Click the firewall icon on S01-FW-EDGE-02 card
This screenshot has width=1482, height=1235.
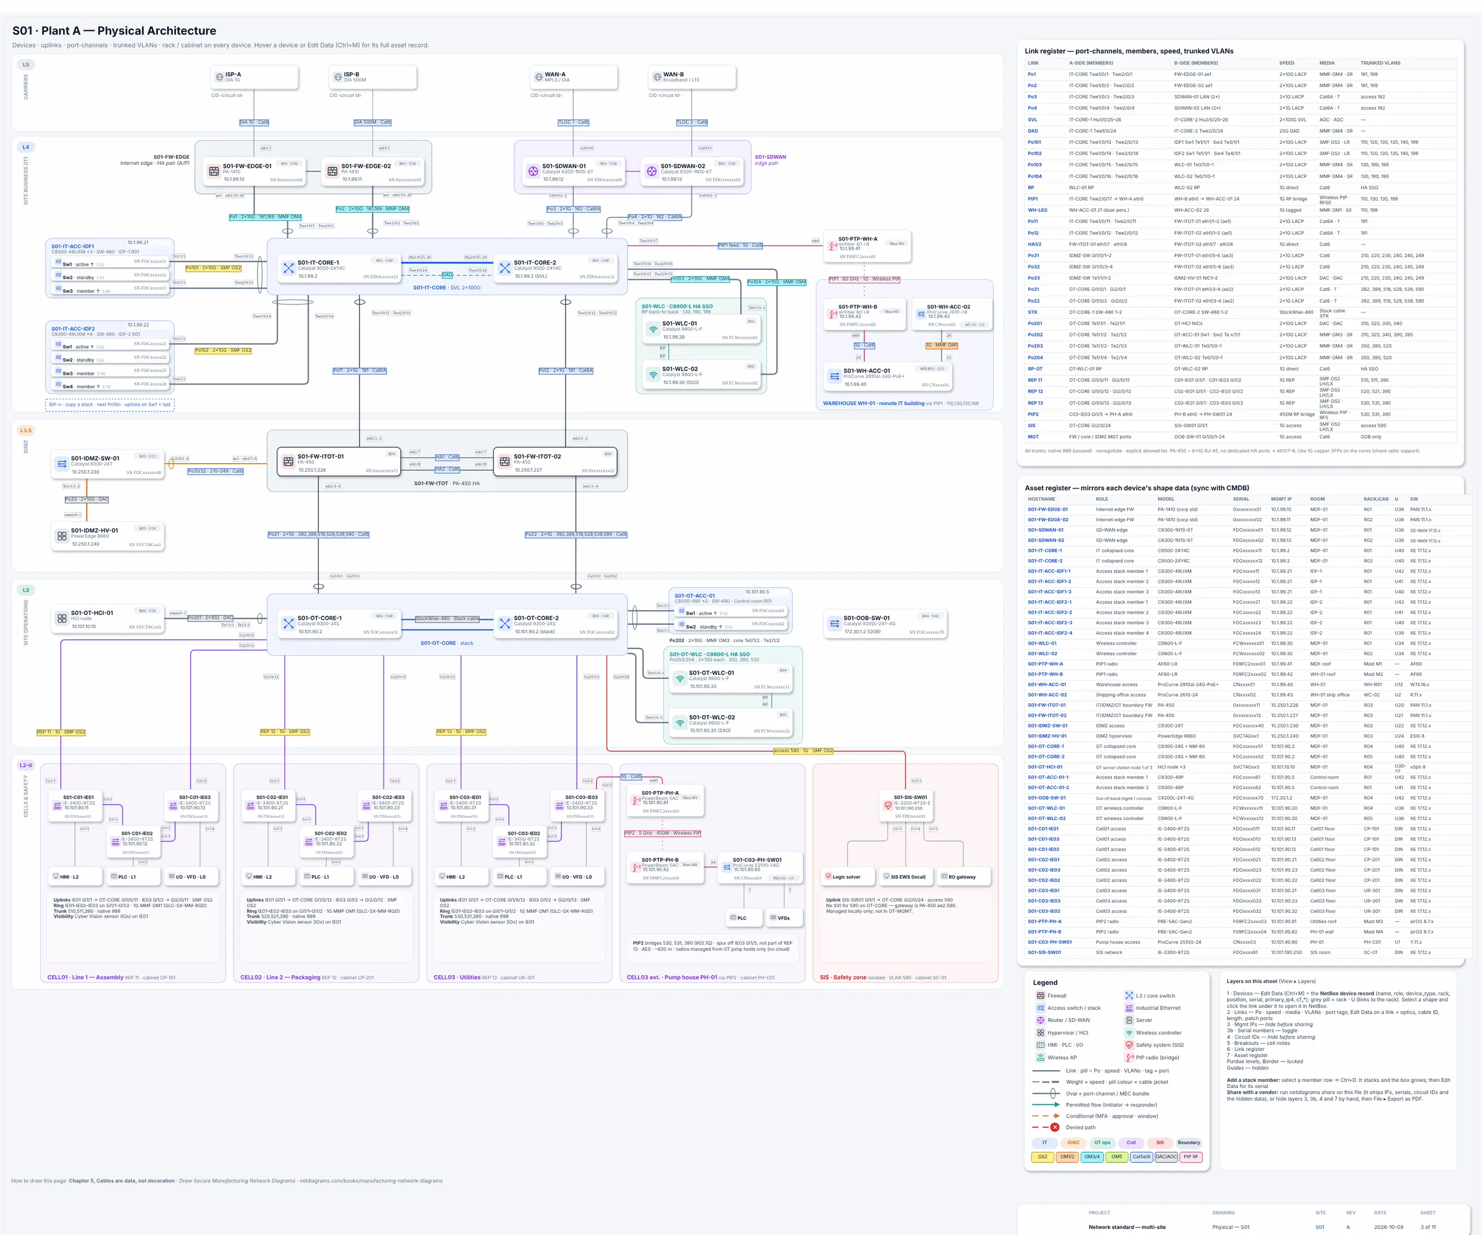tap(332, 172)
